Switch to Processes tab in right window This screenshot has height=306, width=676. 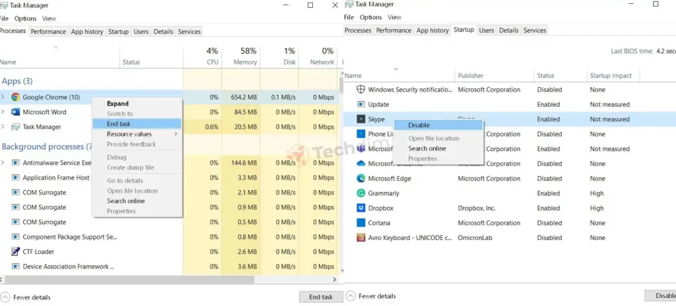(358, 30)
